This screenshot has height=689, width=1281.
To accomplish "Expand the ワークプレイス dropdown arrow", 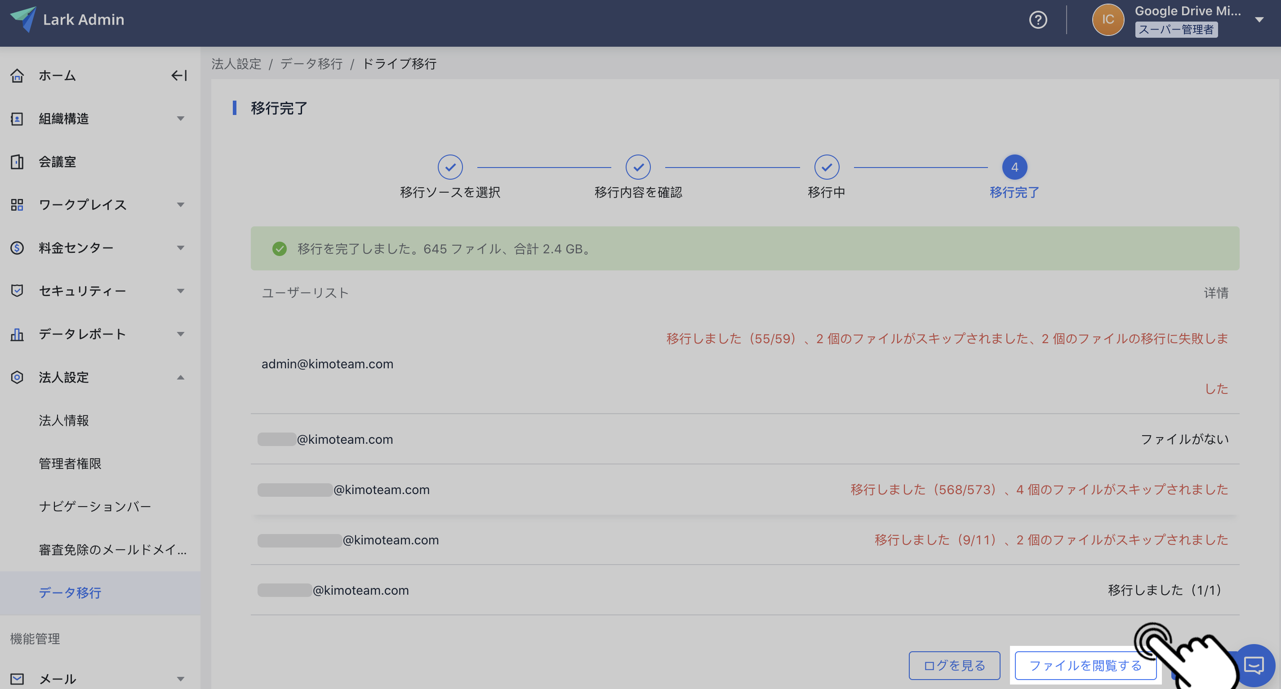I will coord(181,205).
